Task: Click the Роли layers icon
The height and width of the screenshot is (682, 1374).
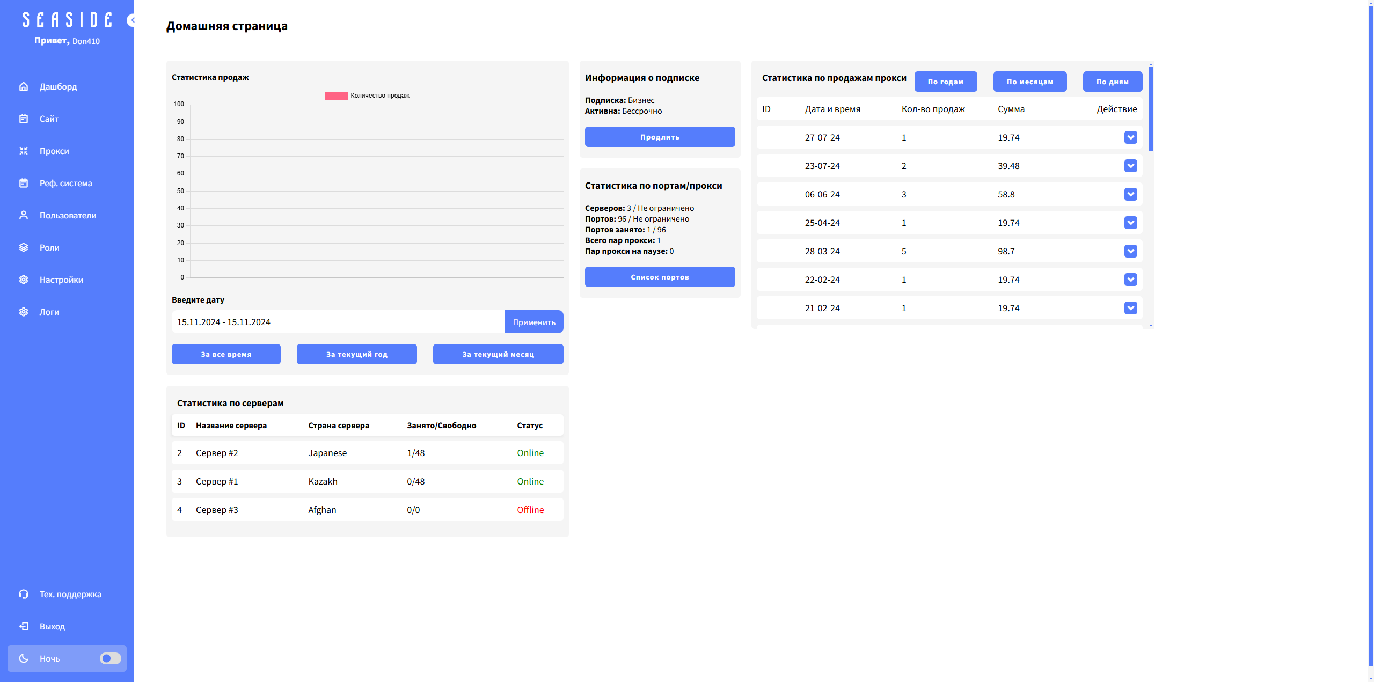Action: [24, 247]
